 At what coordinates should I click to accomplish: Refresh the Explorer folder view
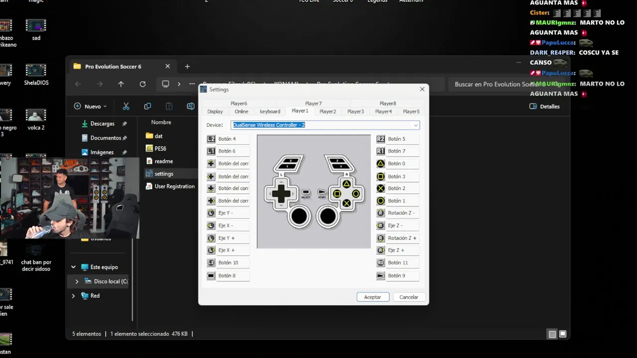[x=143, y=84]
